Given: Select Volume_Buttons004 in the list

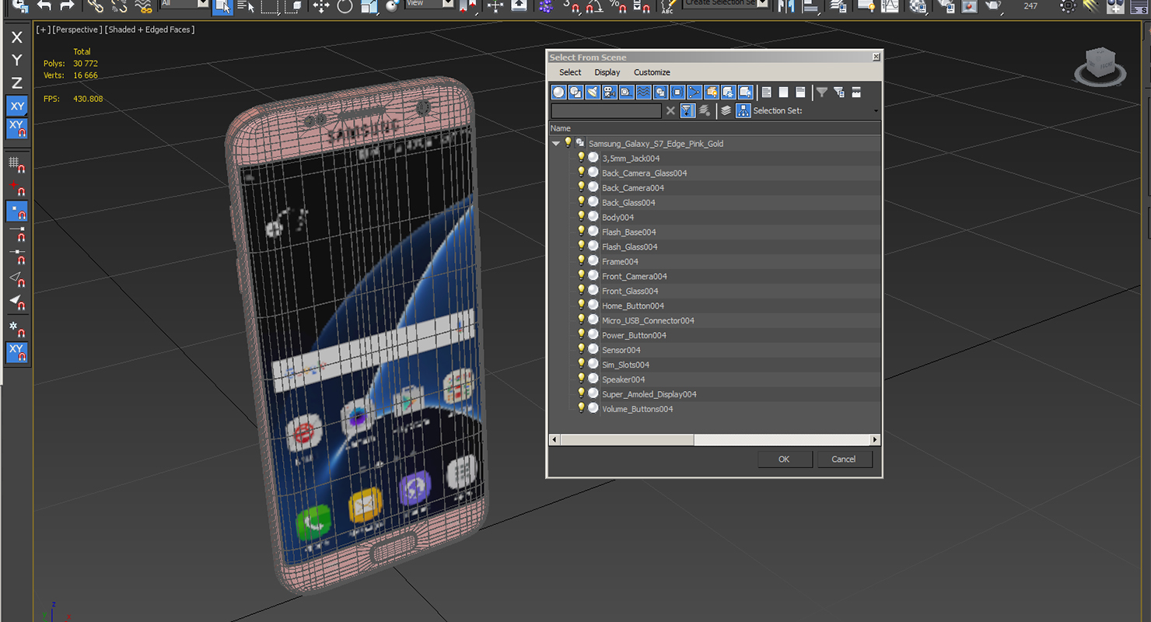Looking at the screenshot, I should (x=638, y=409).
